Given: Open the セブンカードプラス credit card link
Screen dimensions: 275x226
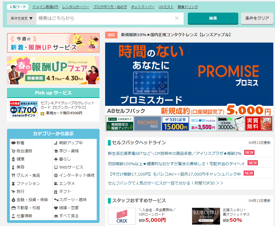Looking at the screenshot, I should coord(67,105).
